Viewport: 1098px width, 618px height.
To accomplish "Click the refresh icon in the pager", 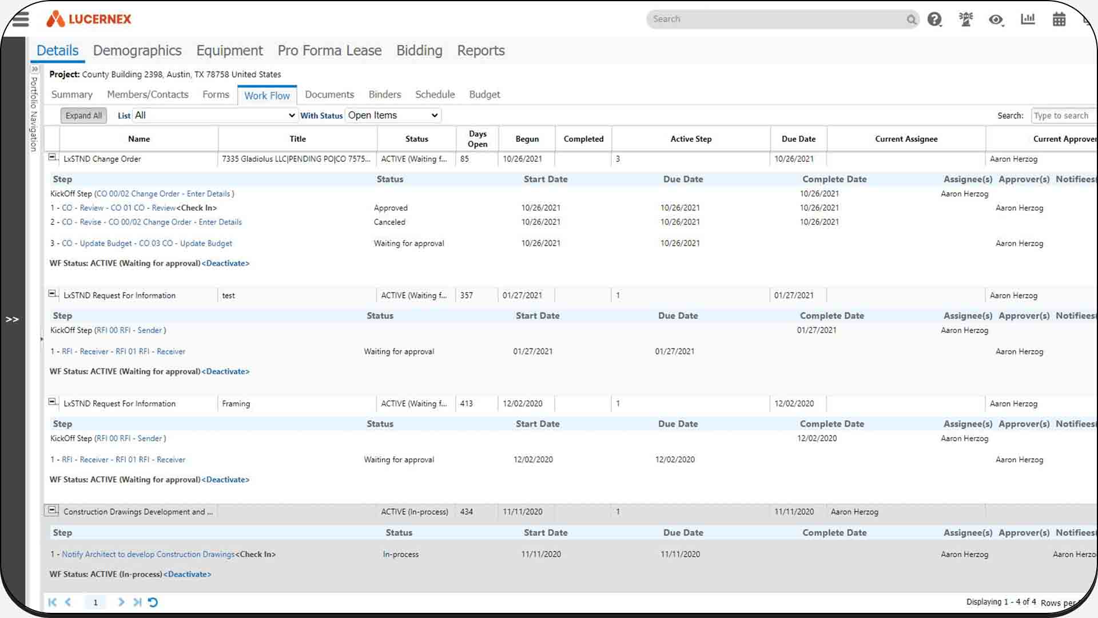I will click(x=153, y=602).
